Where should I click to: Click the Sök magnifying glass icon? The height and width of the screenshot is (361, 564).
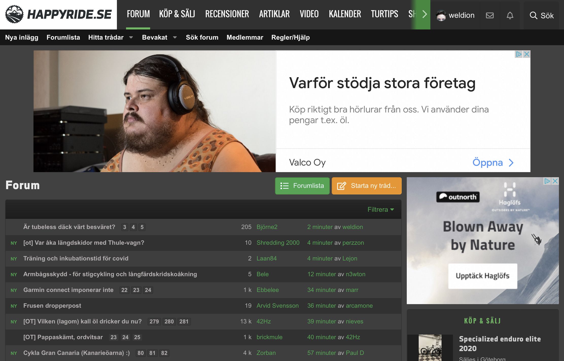coord(533,15)
